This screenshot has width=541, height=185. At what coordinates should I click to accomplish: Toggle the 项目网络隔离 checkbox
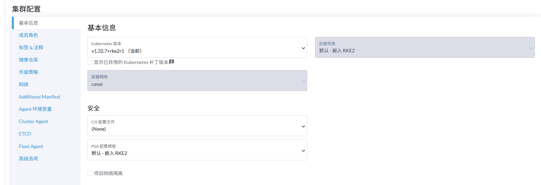90,173
